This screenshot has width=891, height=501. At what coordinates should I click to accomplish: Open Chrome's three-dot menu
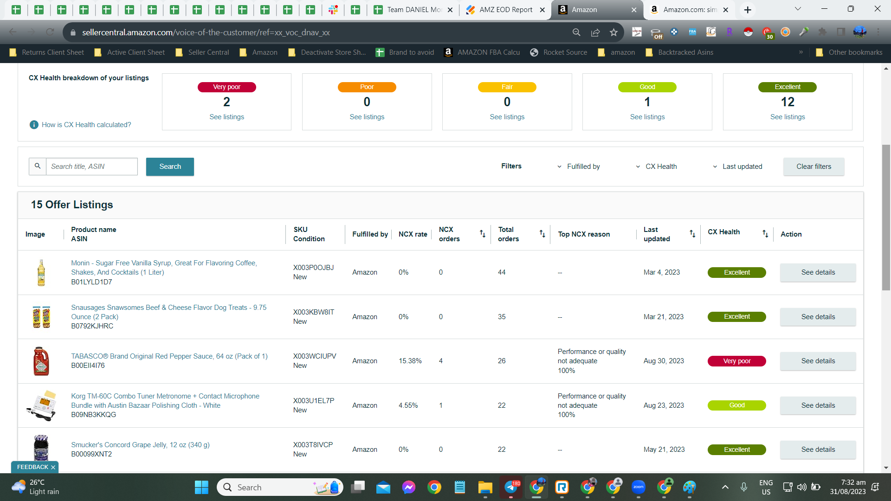click(878, 32)
